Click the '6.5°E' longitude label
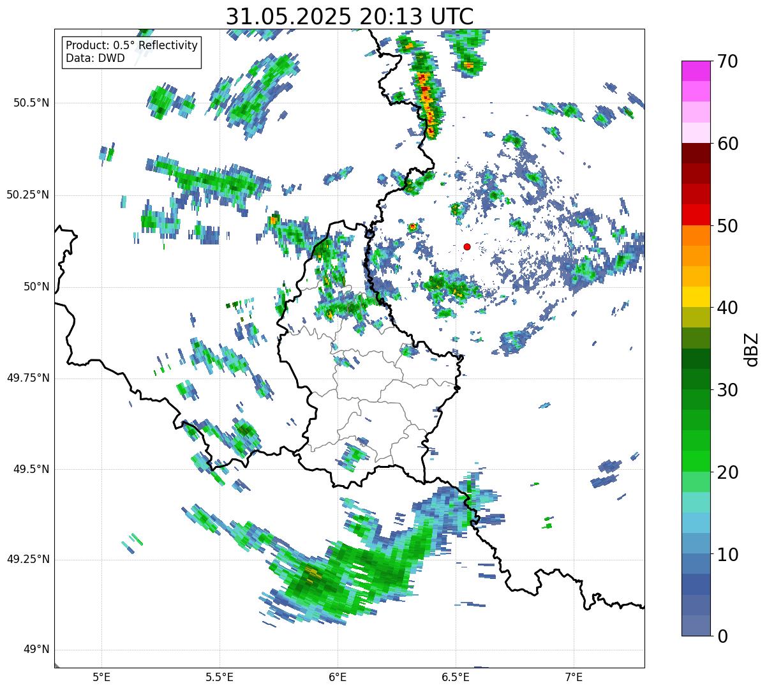The image size is (767, 690). pos(456,677)
